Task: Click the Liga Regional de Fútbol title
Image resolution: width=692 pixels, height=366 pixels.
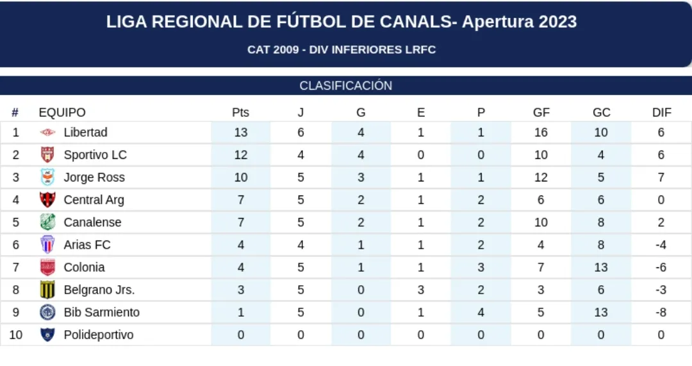Action: point(342,22)
